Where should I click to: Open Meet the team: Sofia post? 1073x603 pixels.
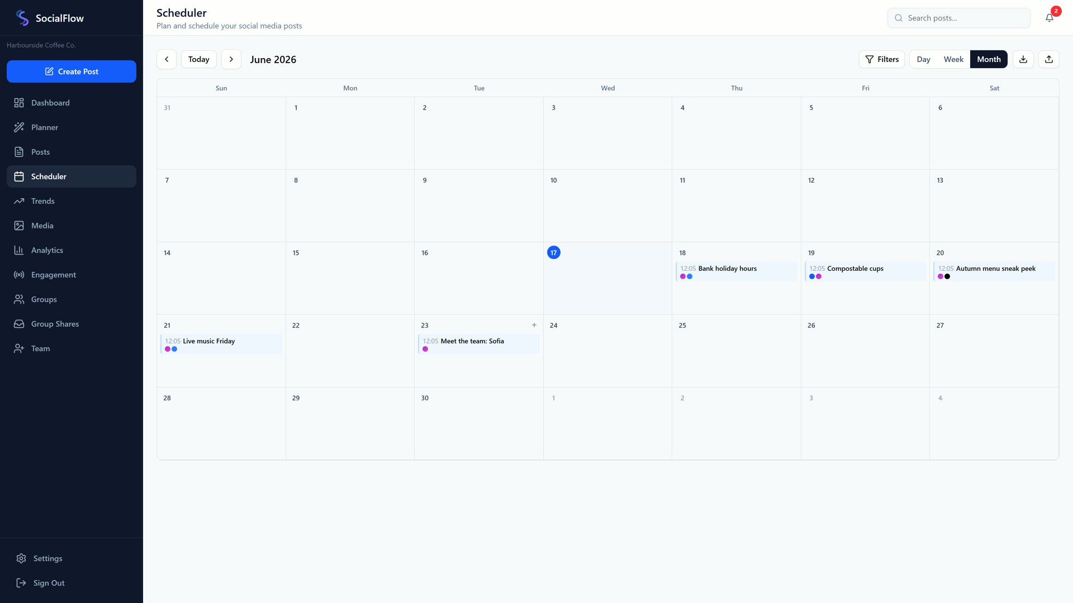(x=478, y=344)
